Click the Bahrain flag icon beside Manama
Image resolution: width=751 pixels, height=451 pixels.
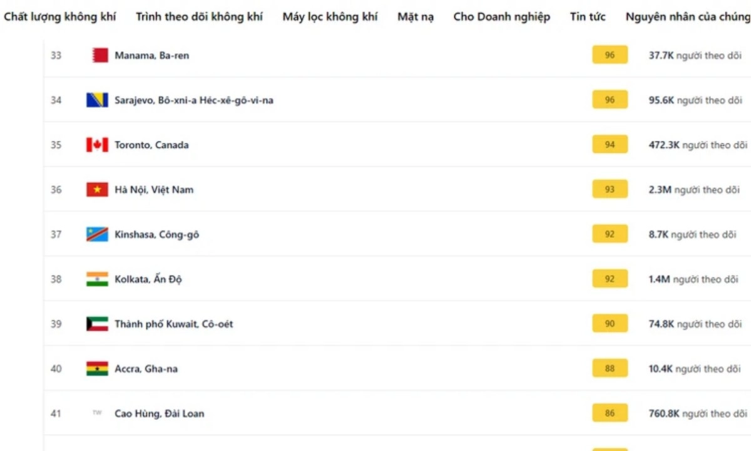click(97, 55)
